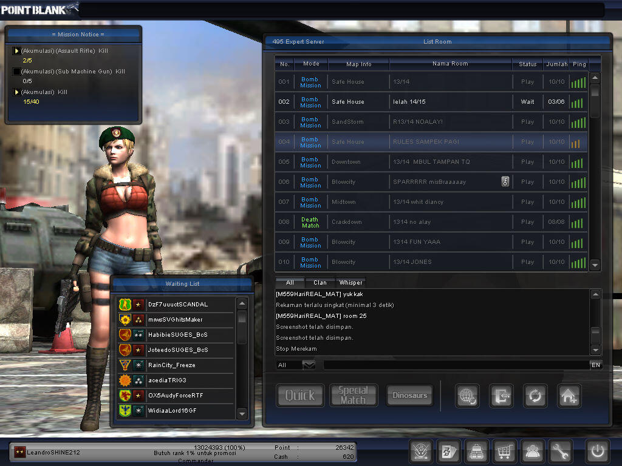Open the shop cart icon
The height and width of the screenshot is (466, 622).
click(x=505, y=451)
